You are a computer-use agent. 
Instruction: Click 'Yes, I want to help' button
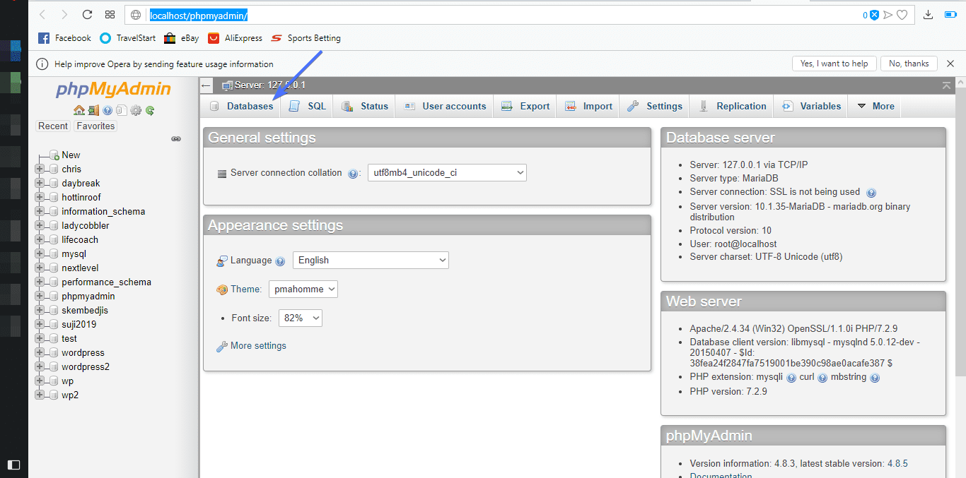[834, 64]
